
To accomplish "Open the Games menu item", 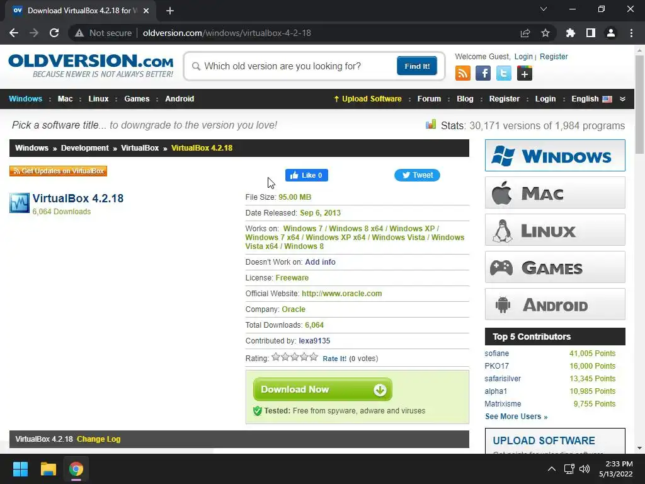I will 137,99.
